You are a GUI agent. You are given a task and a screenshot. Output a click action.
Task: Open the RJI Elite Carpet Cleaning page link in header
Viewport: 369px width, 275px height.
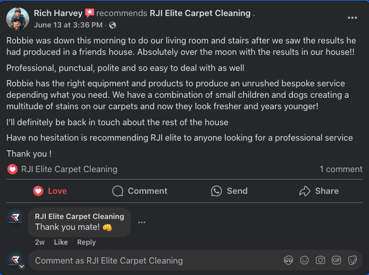click(x=200, y=13)
